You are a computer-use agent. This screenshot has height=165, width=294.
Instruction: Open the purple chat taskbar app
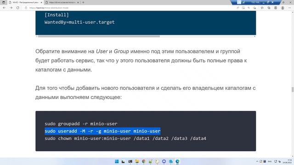point(164,161)
